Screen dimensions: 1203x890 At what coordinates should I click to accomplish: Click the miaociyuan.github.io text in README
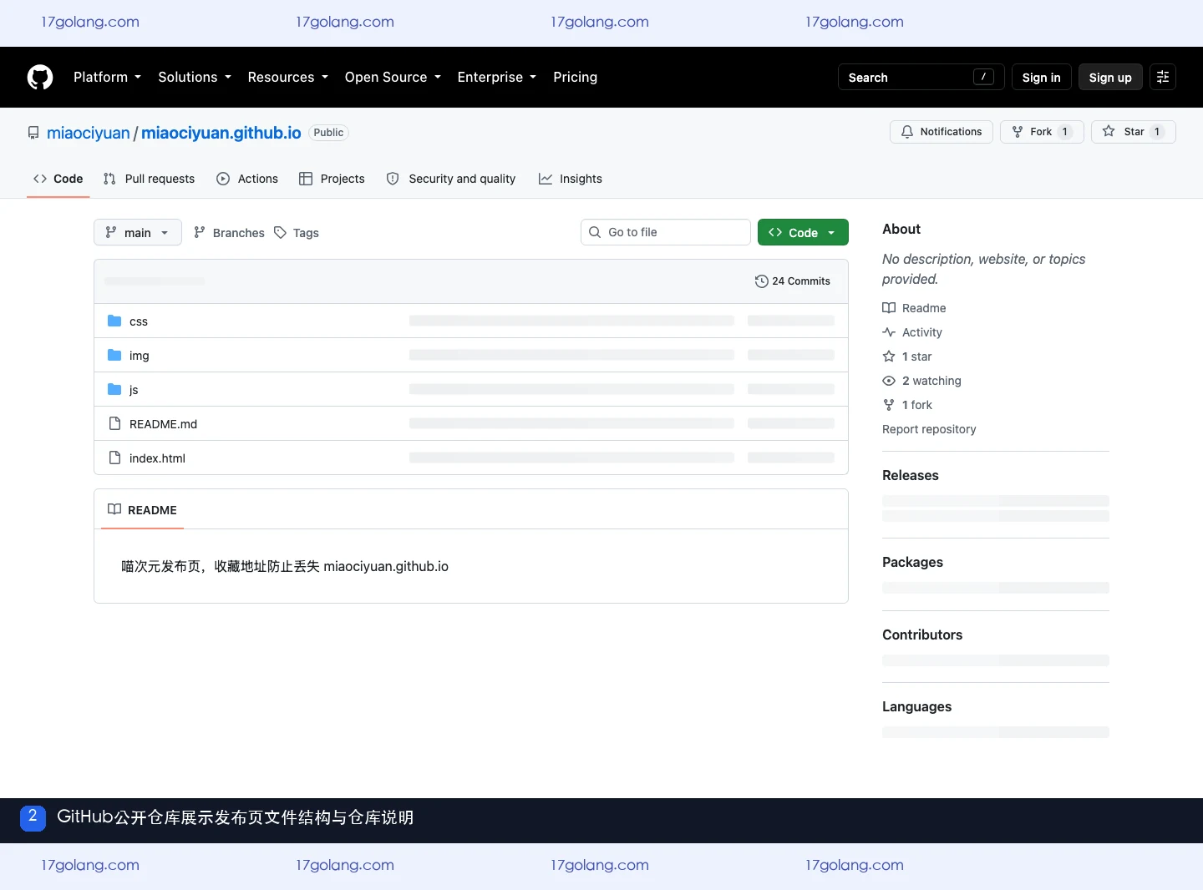click(386, 566)
